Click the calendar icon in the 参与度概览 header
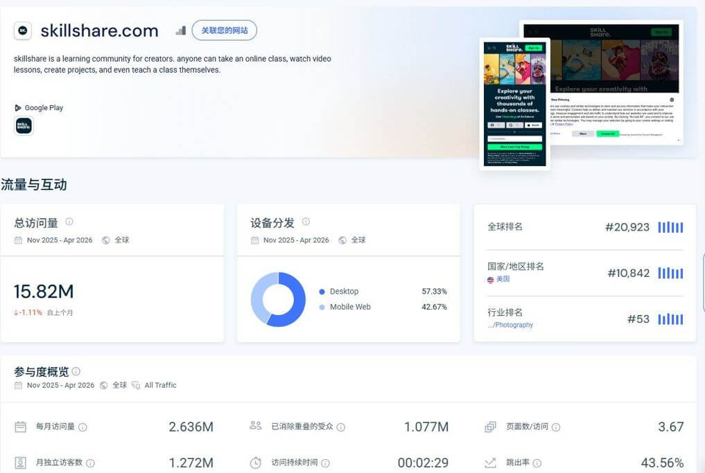The image size is (705, 473). [18, 386]
